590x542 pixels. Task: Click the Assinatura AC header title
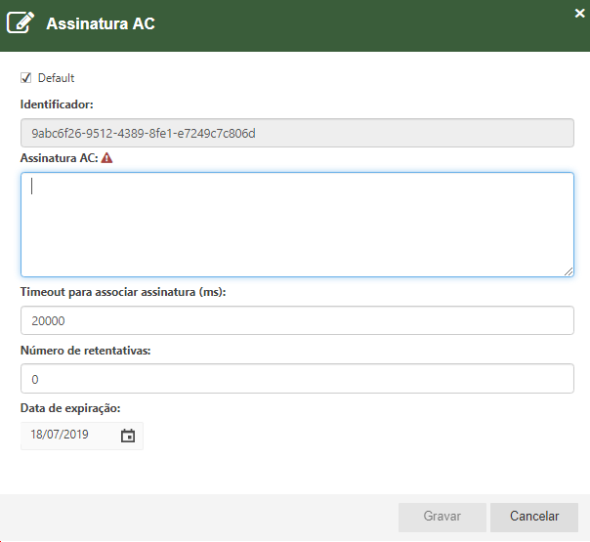101,23
